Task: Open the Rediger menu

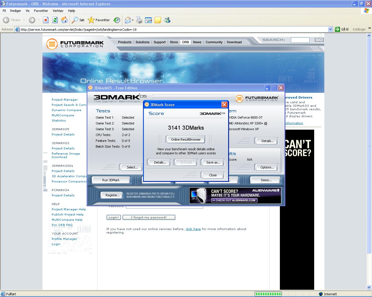Action: click(15, 11)
